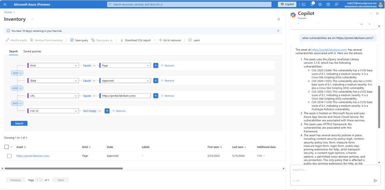
Task: Open the Azure portal hamburger menu
Action: coord(5,4)
